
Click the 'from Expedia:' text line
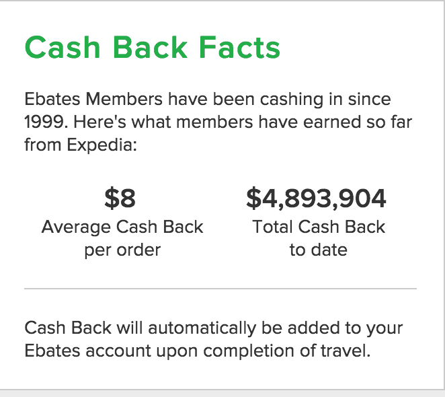pos(81,145)
